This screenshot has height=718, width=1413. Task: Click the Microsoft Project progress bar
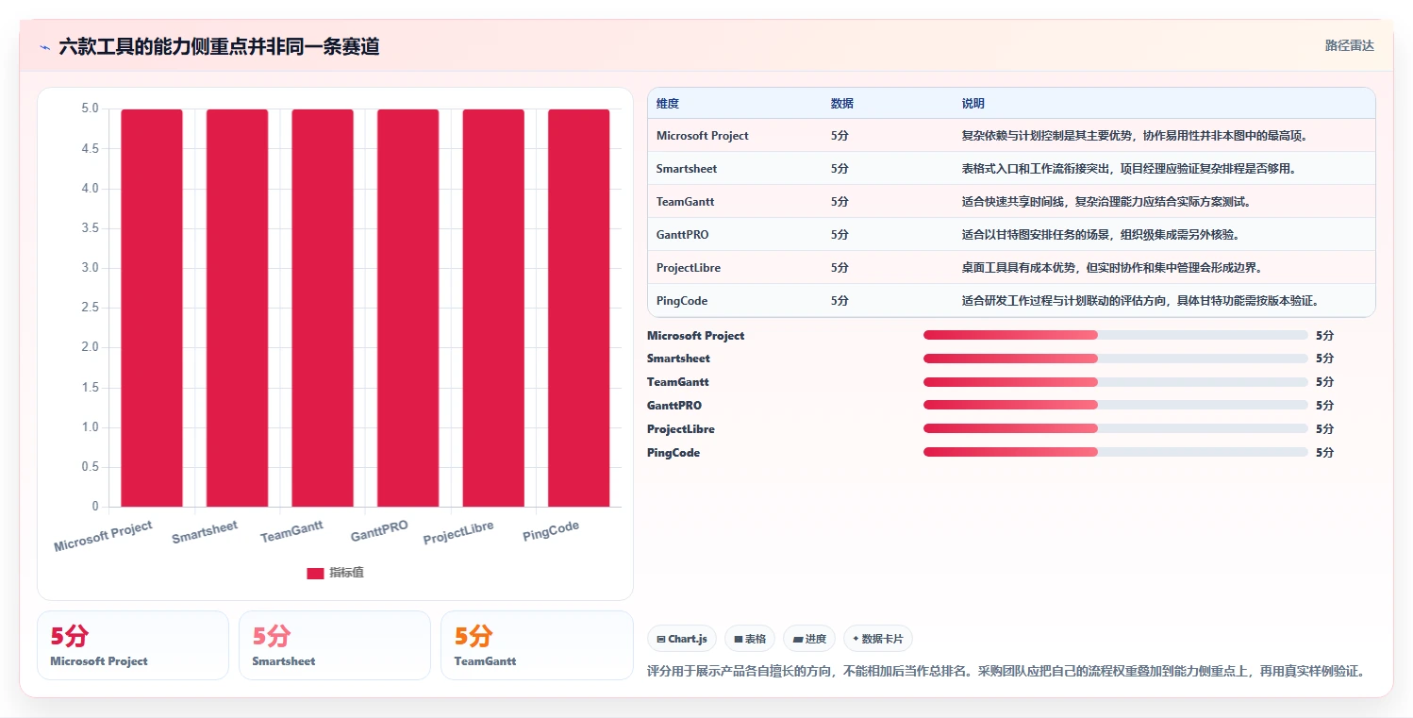[1116, 335]
